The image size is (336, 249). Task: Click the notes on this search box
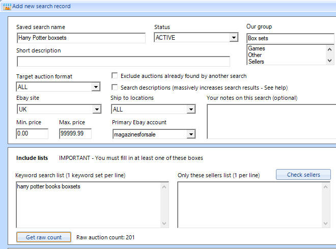coord(271,122)
